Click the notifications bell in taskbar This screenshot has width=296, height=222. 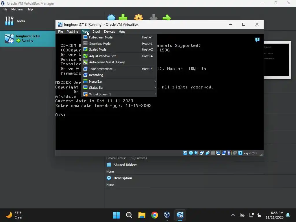coord(288,215)
